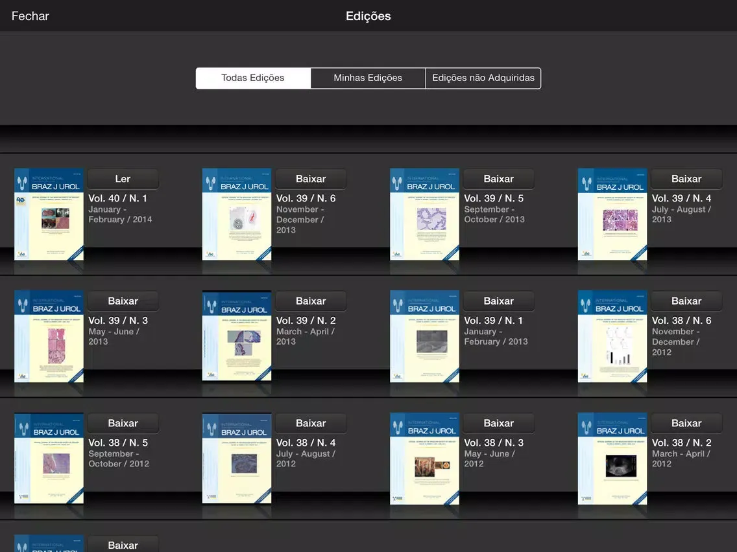Download Vol. 39 / N. 5 edition
The image size is (737, 552).
tap(499, 179)
